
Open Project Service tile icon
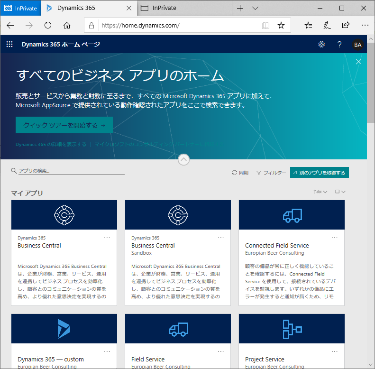(x=292, y=329)
